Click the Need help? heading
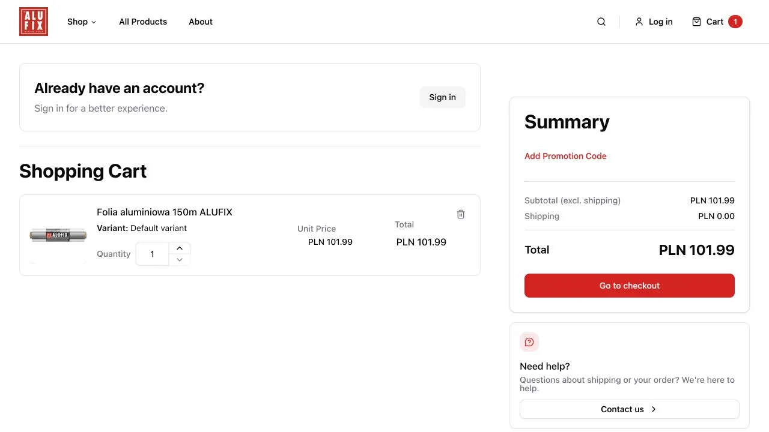This screenshot has height=432, width=769. tap(545, 366)
